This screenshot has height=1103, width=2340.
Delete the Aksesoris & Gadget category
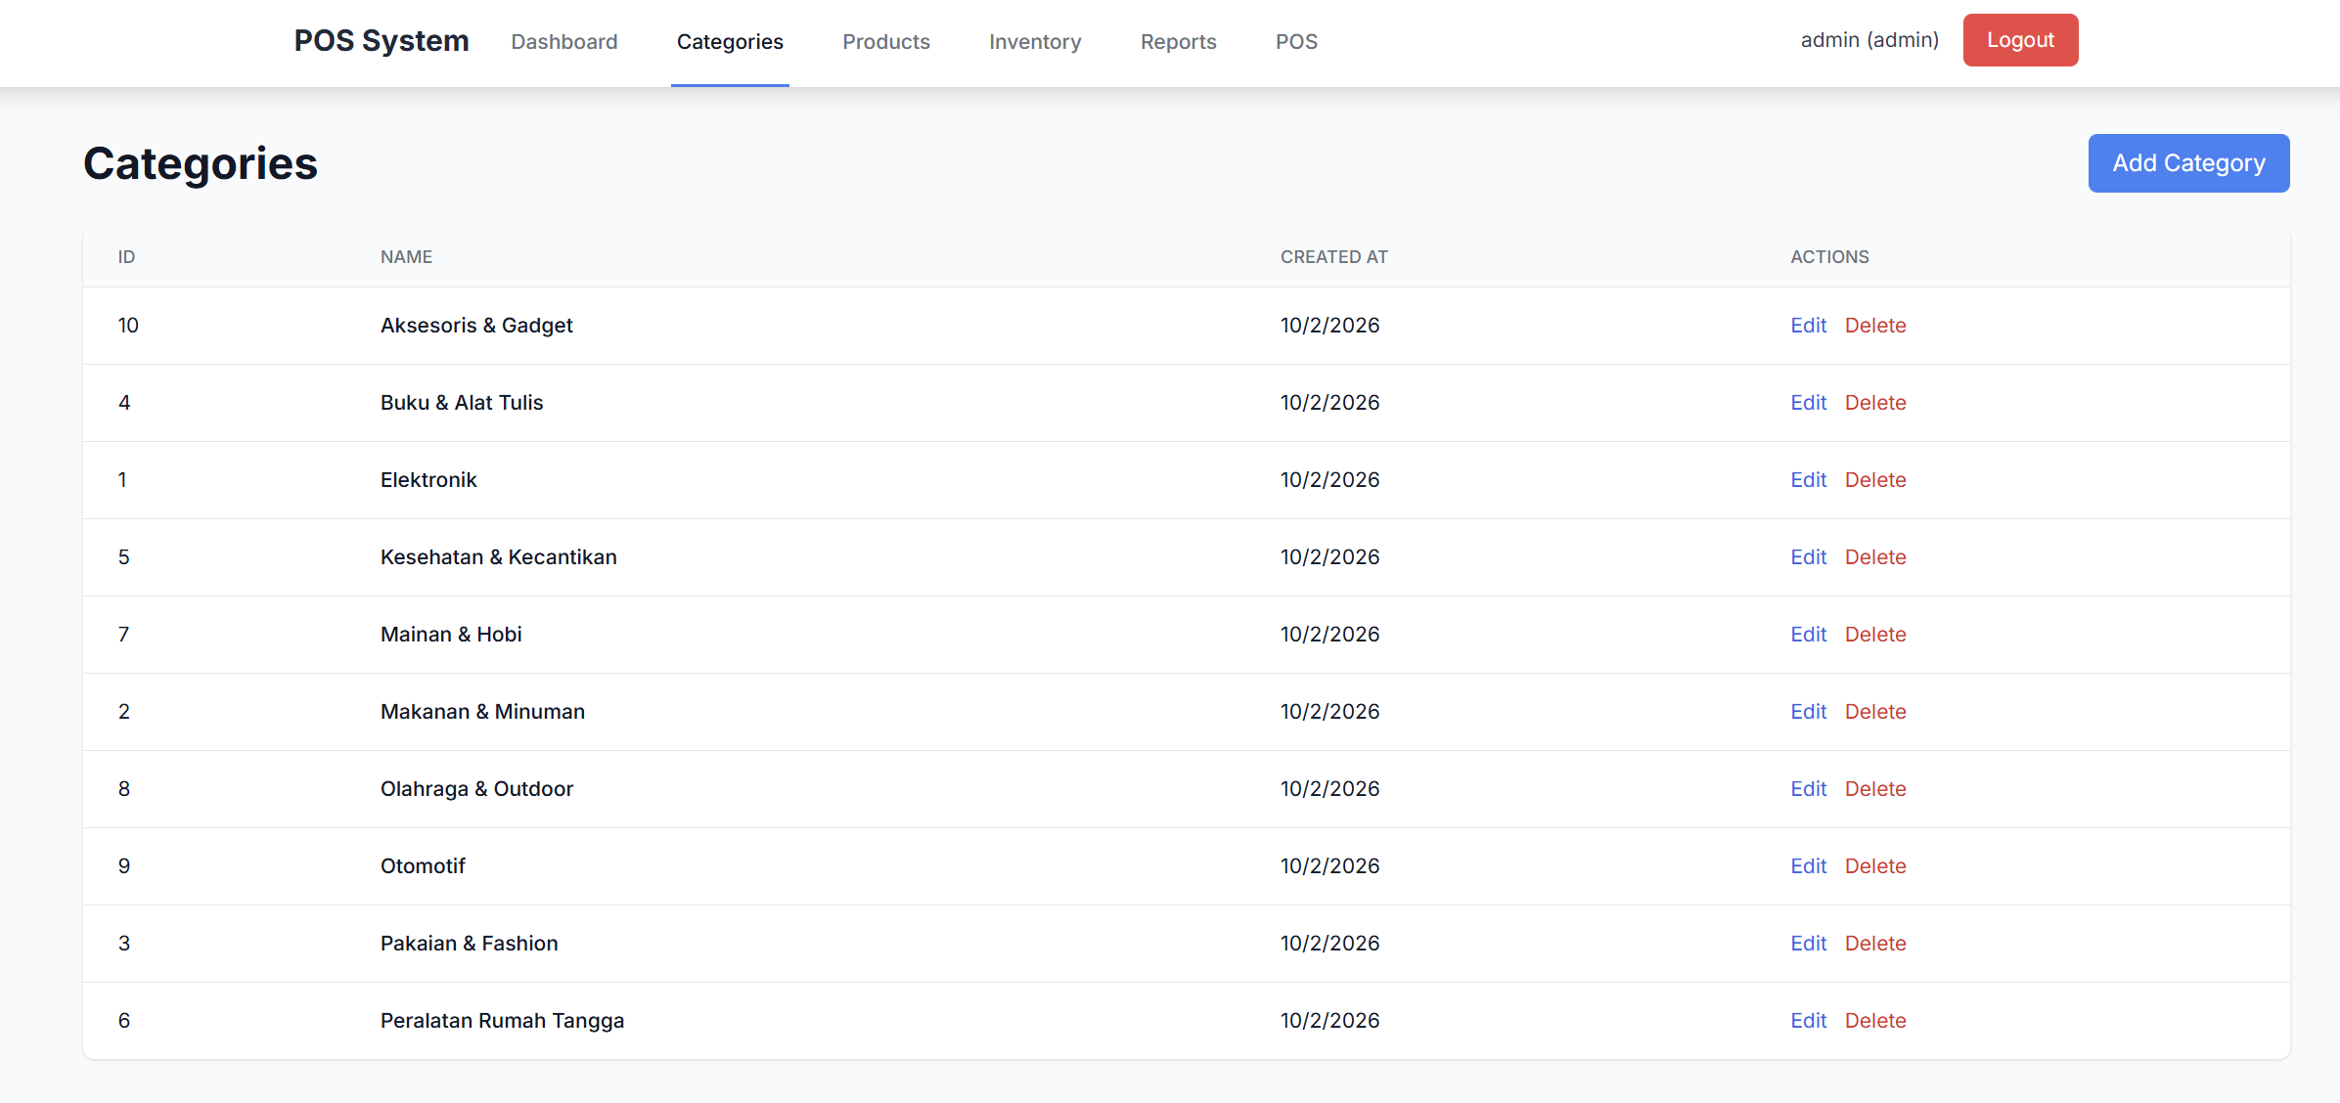click(x=1875, y=326)
